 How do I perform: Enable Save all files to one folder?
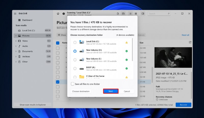[x=72, y=84]
